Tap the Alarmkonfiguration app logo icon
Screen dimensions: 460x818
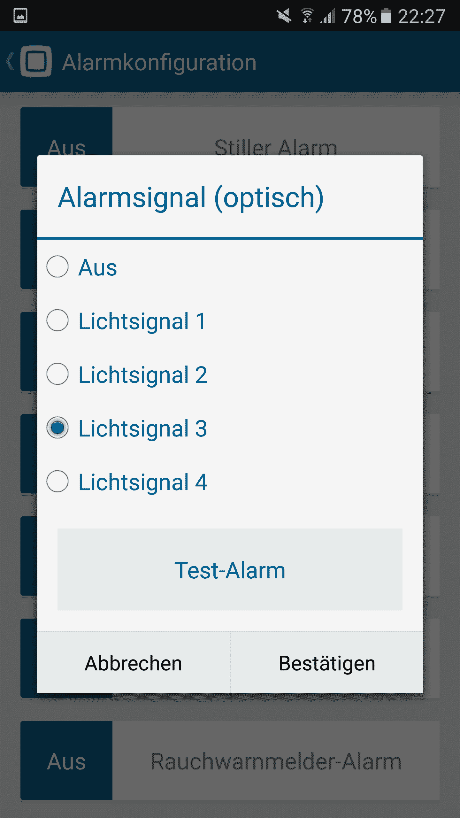click(x=36, y=61)
